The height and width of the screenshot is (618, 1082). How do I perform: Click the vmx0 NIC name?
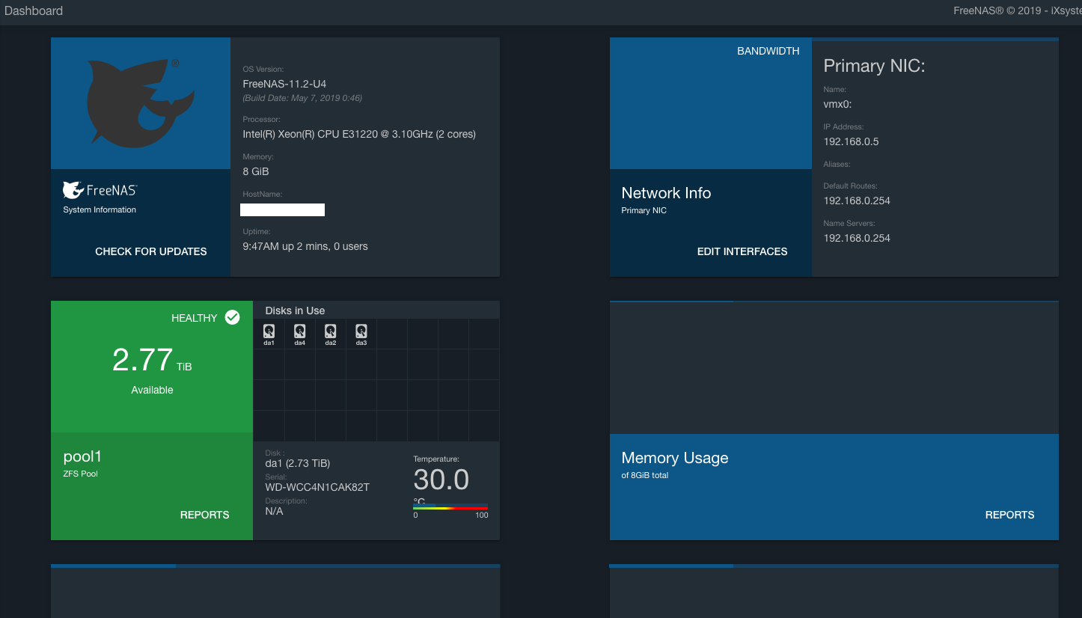837,104
